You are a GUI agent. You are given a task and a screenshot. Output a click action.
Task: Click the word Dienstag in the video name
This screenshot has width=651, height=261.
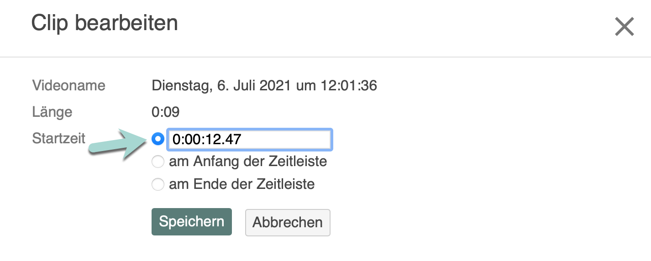[180, 85]
